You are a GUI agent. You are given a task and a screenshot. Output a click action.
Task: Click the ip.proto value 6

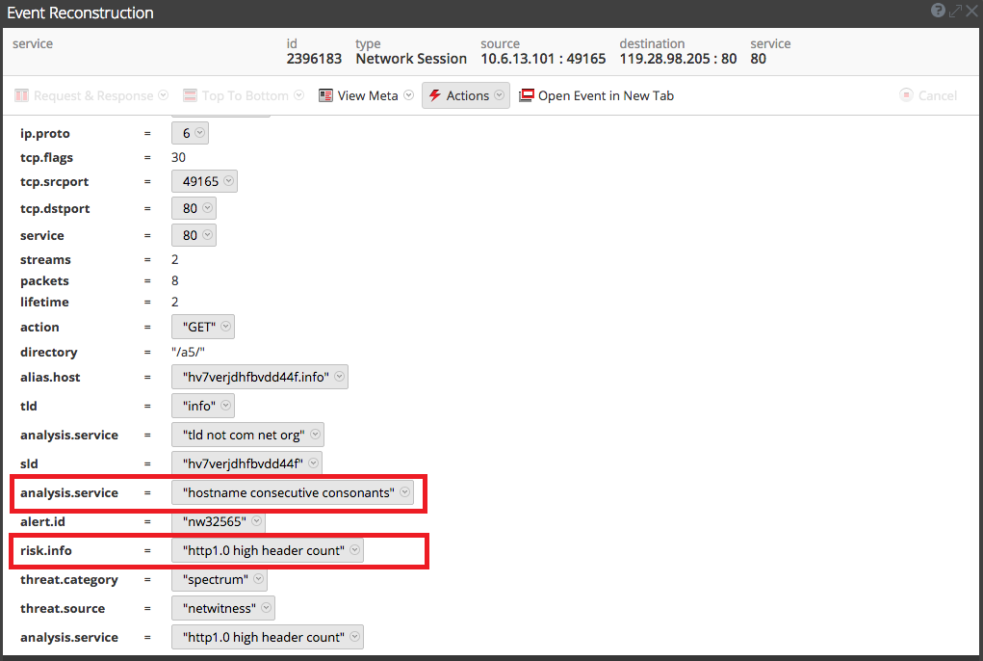(x=186, y=133)
